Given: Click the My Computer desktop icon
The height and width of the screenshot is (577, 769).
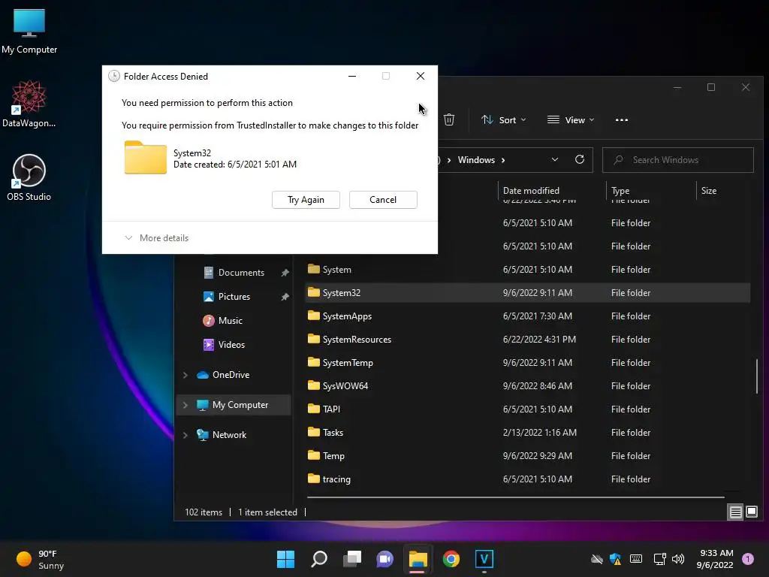Looking at the screenshot, I should (x=29, y=31).
